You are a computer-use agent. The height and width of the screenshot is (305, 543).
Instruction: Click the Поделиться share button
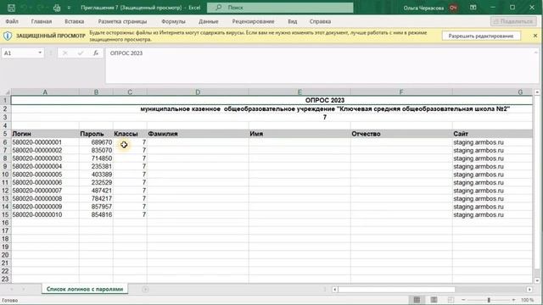coord(513,21)
